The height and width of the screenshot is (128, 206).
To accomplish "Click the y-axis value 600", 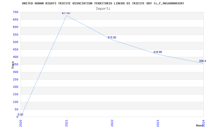I will (x=16, y=27).
